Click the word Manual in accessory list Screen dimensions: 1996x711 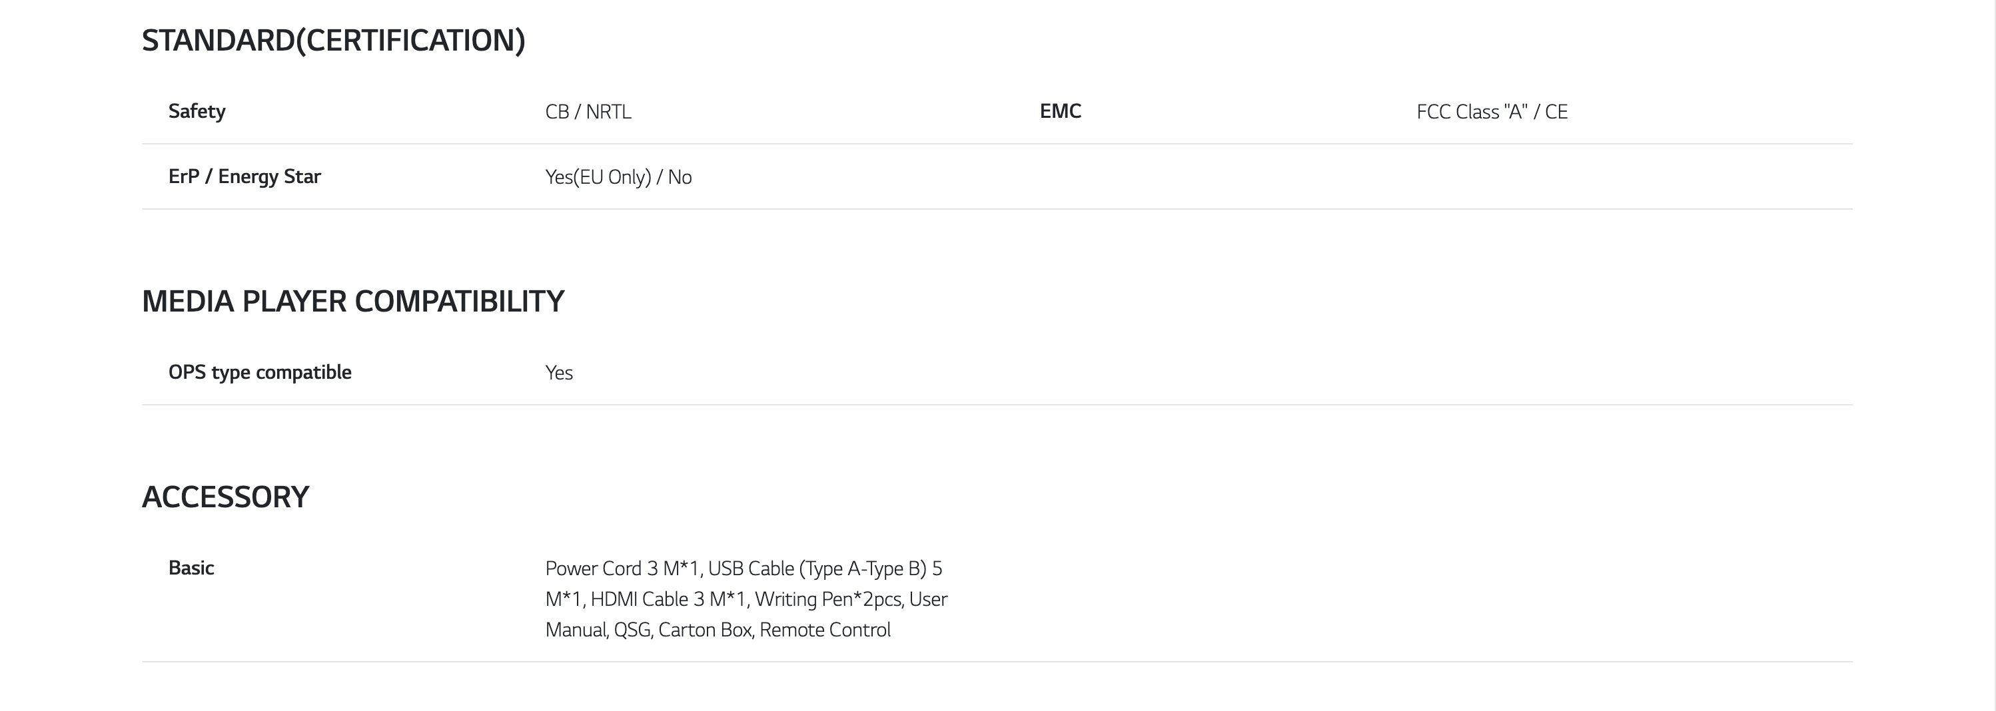pos(576,630)
